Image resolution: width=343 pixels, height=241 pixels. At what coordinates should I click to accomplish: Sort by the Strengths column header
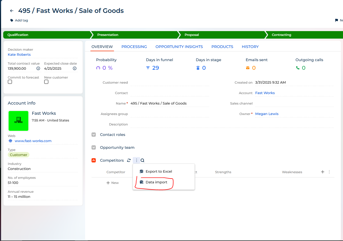pos(223,172)
